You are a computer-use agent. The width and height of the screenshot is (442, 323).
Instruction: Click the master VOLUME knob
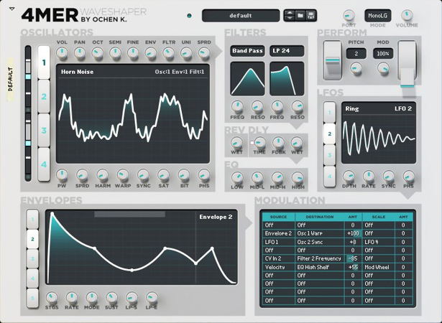(408, 14)
